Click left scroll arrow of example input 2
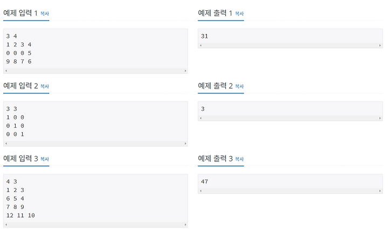The image size is (388, 233). [6, 143]
